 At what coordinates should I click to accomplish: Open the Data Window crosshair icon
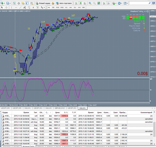click(19, 3)
